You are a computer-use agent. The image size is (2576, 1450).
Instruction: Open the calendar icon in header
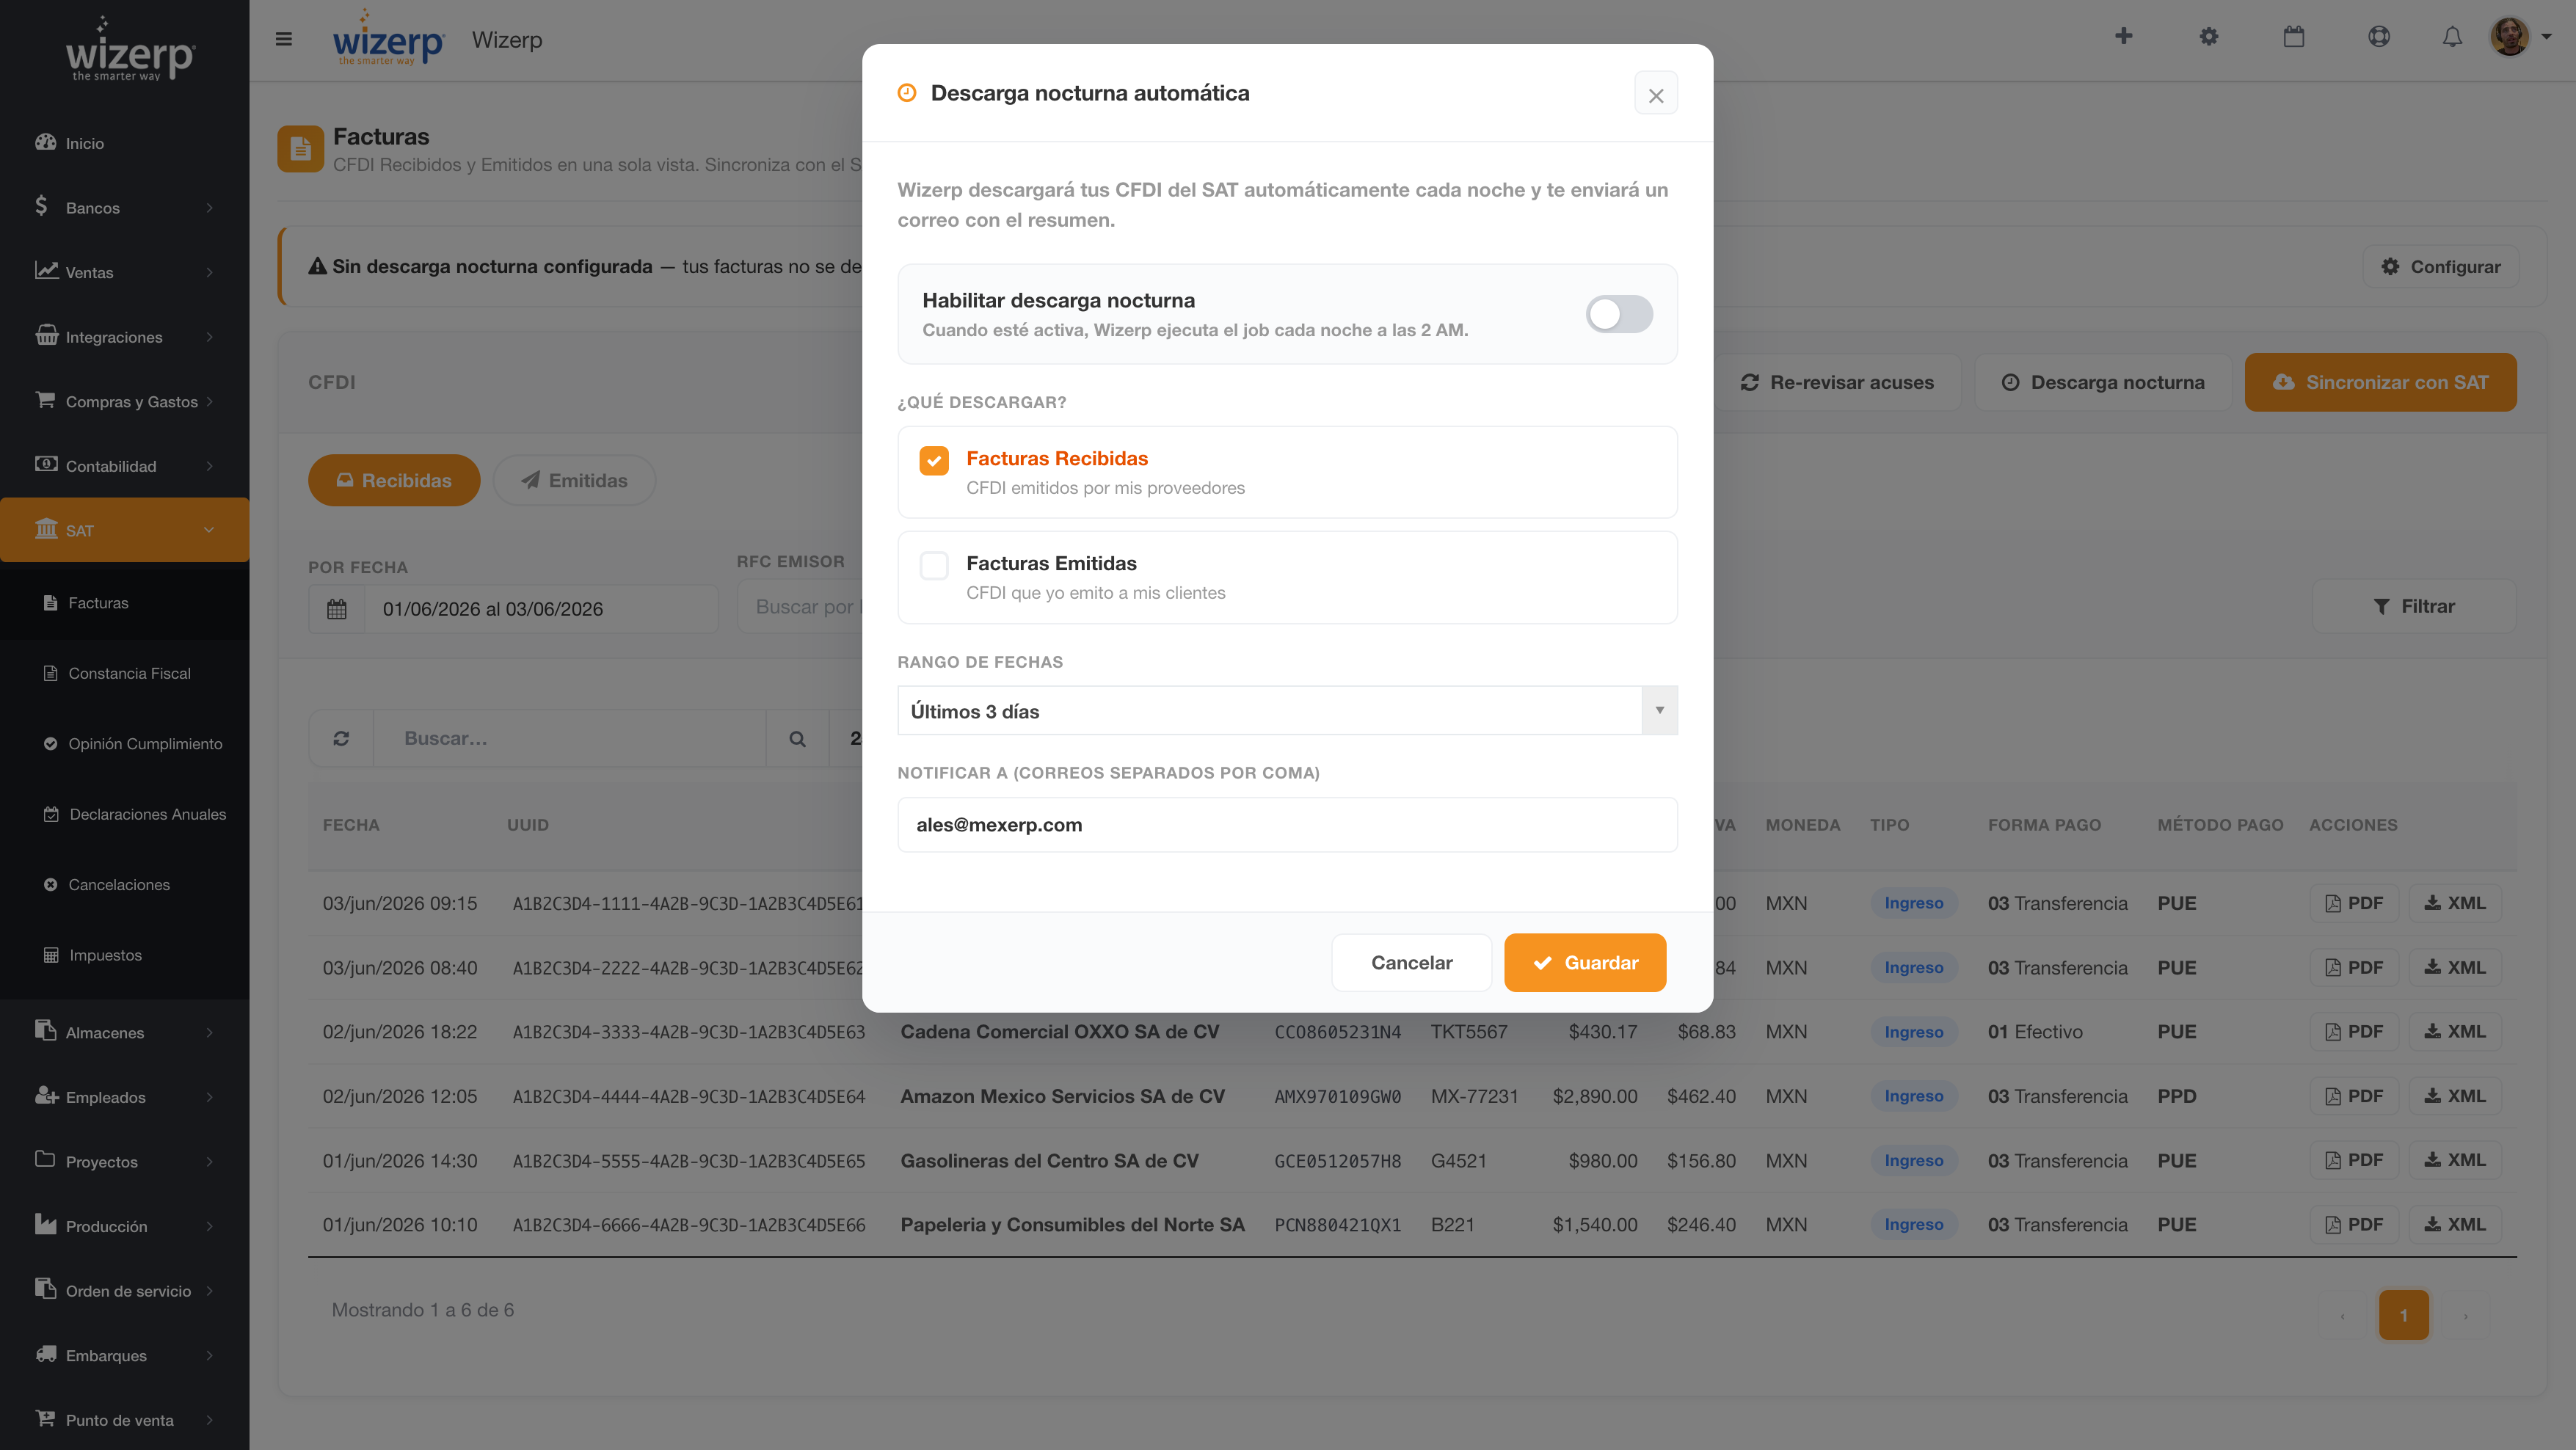(2294, 37)
